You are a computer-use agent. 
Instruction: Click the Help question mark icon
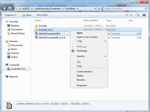144,15
